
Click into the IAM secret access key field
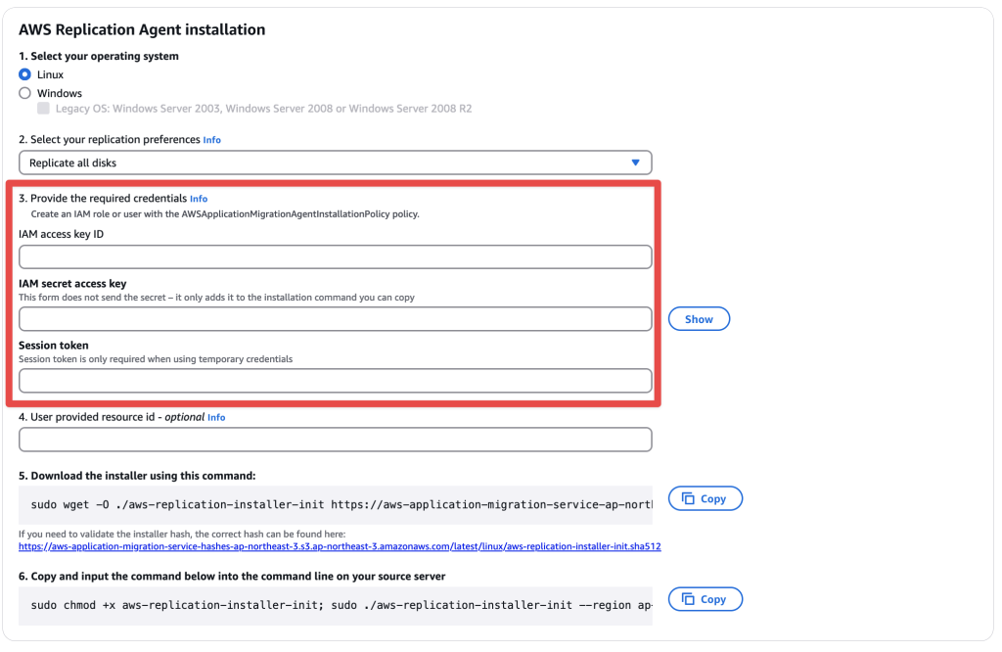336,319
